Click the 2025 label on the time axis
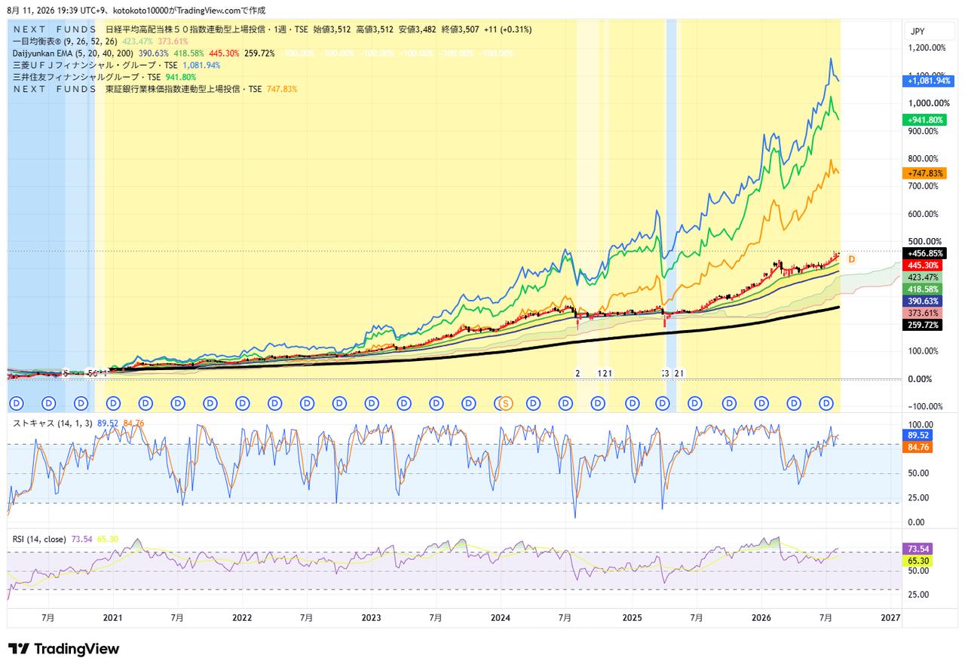The image size is (965, 670). click(x=632, y=617)
